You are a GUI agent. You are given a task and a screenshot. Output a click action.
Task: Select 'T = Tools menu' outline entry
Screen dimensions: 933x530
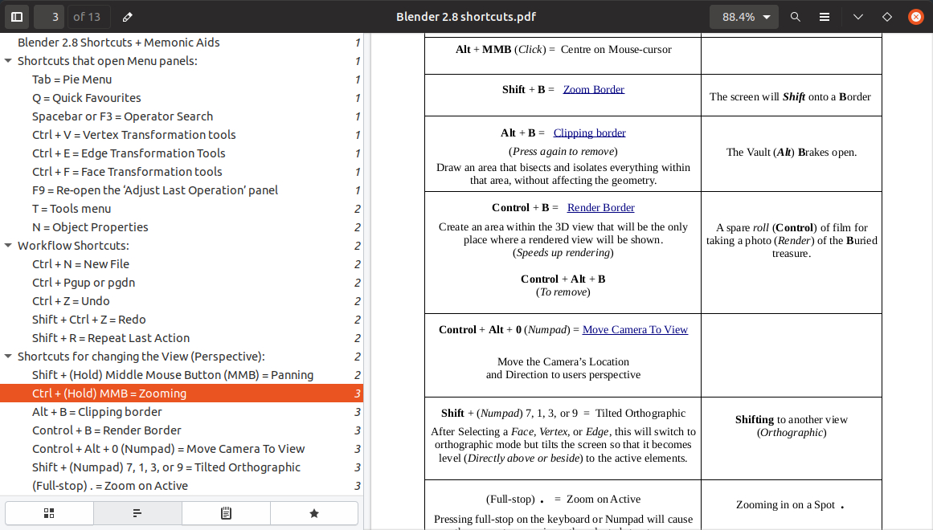click(182, 208)
